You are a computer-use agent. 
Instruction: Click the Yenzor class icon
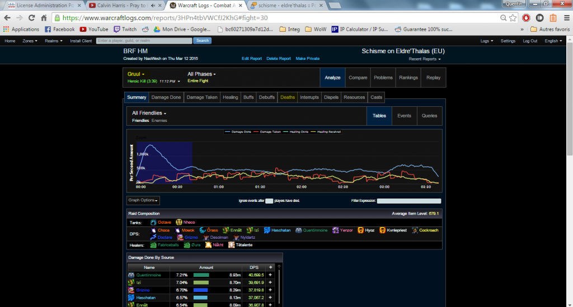pos(336,230)
